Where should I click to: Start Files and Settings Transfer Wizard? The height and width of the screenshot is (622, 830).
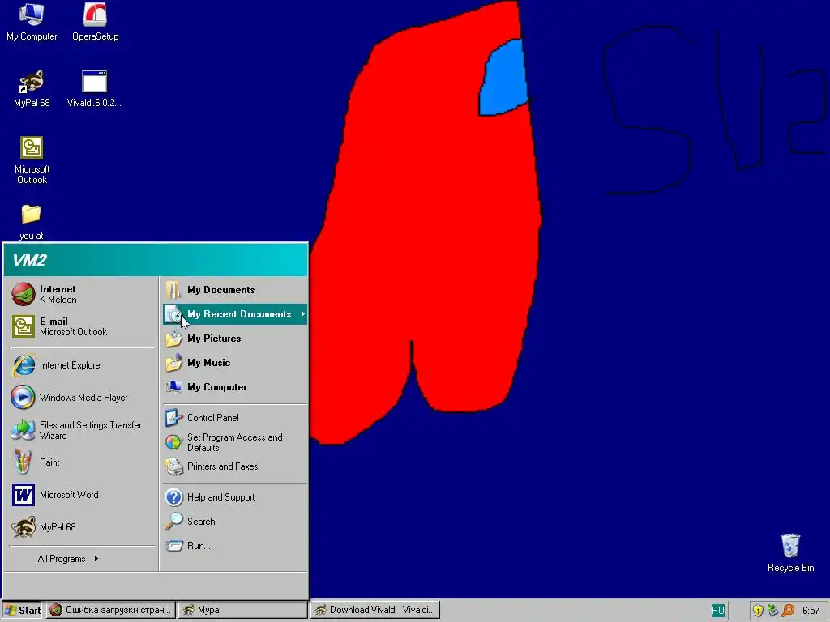(82, 430)
